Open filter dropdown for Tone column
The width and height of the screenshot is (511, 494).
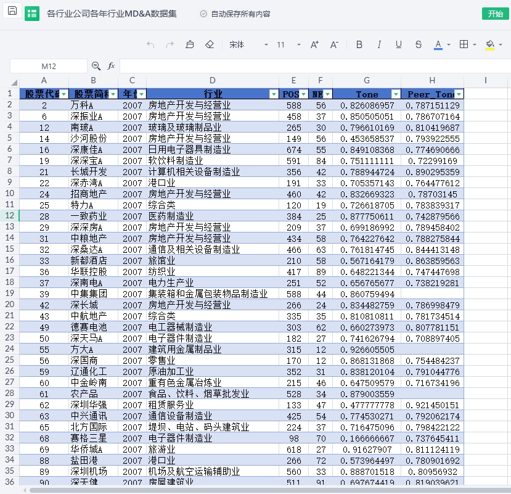pos(396,94)
